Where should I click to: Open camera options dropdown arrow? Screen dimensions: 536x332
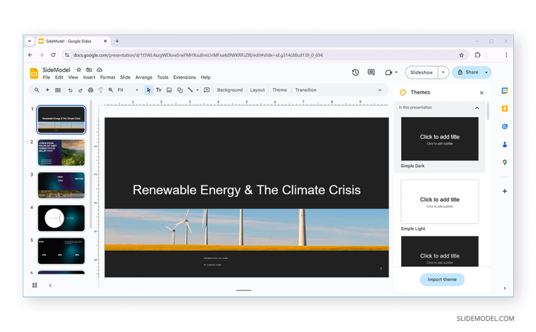396,73
